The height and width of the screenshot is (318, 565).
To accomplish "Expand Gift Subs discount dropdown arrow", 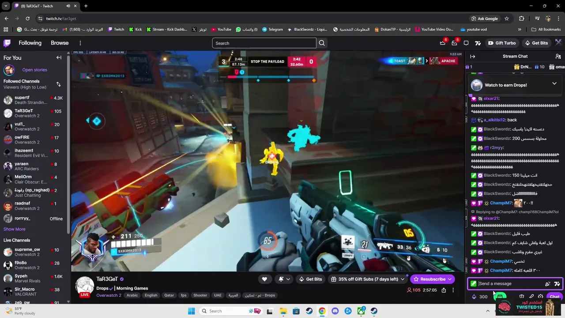I will click(402, 279).
